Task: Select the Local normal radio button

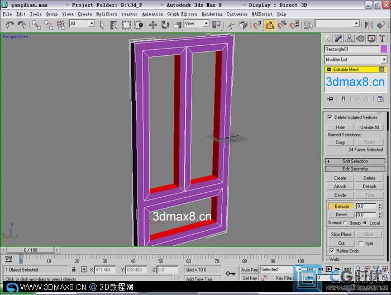Action: point(365,223)
